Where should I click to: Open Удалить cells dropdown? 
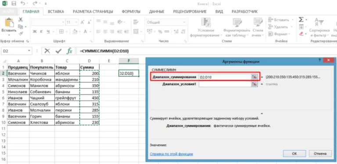point(281,27)
